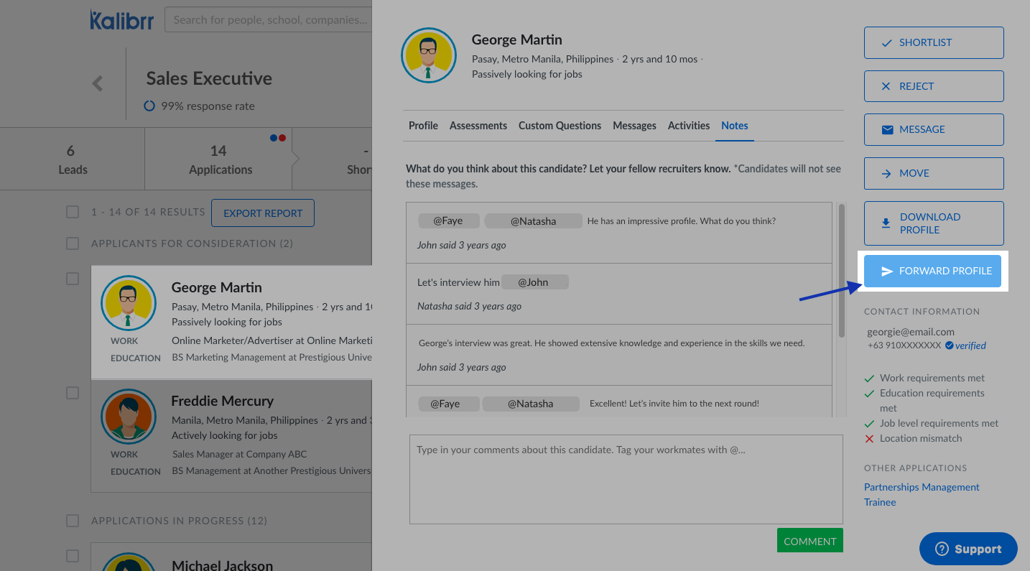The height and width of the screenshot is (571, 1030).
Task: Click the envelope icon on Message
Action: click(x=887, y=130)
